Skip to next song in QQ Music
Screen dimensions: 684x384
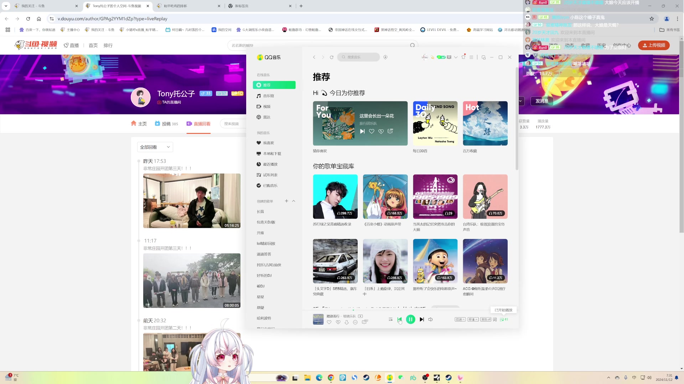coord(422,319)
